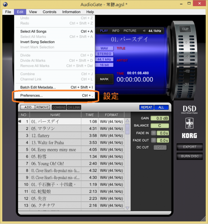This screenshot has width=208, height=224.
Task: Click the NAME column header
Action: pos(55,115)
